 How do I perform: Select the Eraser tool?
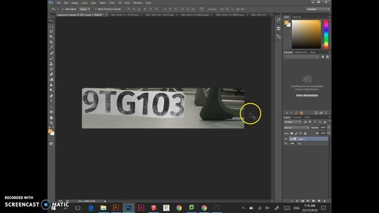coord(52,75)
